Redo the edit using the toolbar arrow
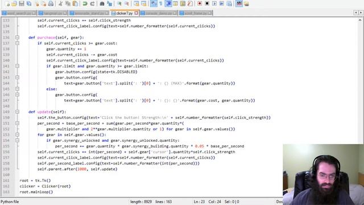Image resolution: width=364 pixels, height=205 pixels. 92,4
